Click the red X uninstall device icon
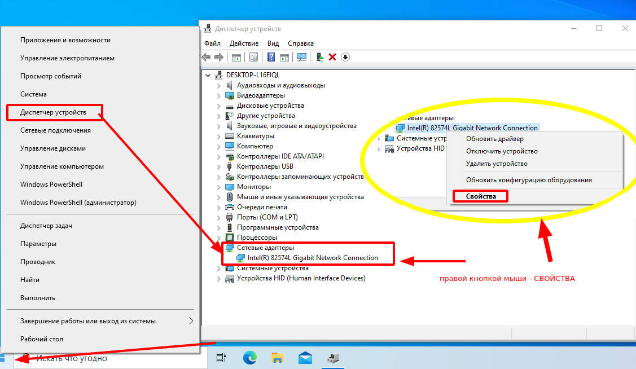636x369 pixels. point(332,57)
